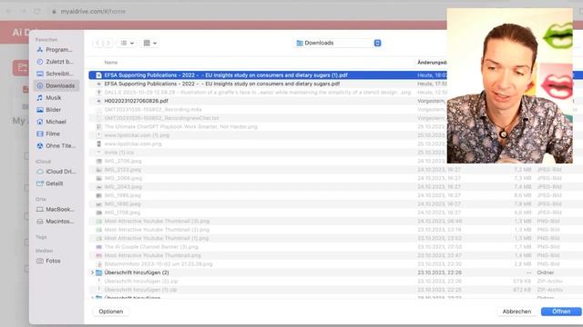Screen dimensions: 583x327
Task: Open the list view options menu
Action: (x=127, y=43)
